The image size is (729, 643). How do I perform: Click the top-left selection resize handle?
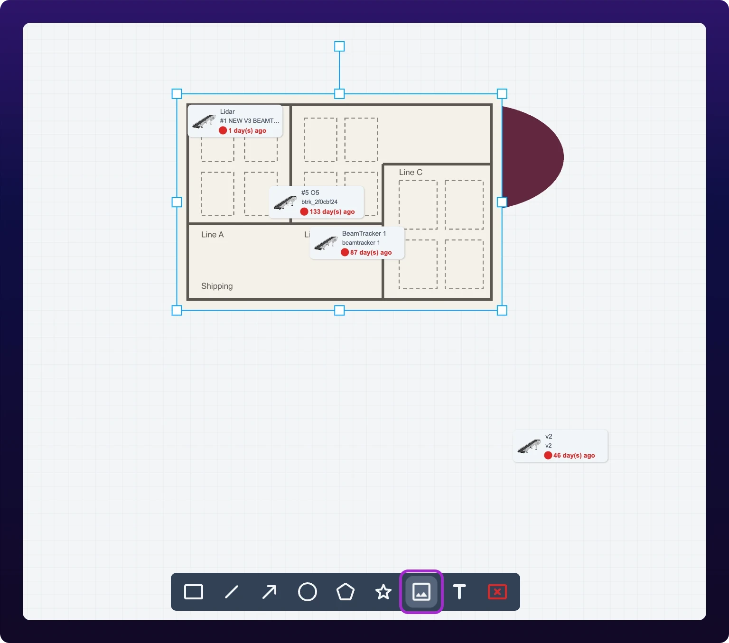pos(177,94)
